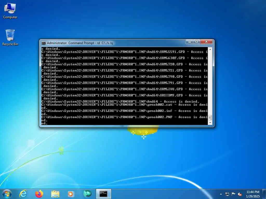Click the Command Prompt title bar text
The height and width of the screenshot is (199, 266).
coord(80,43)
